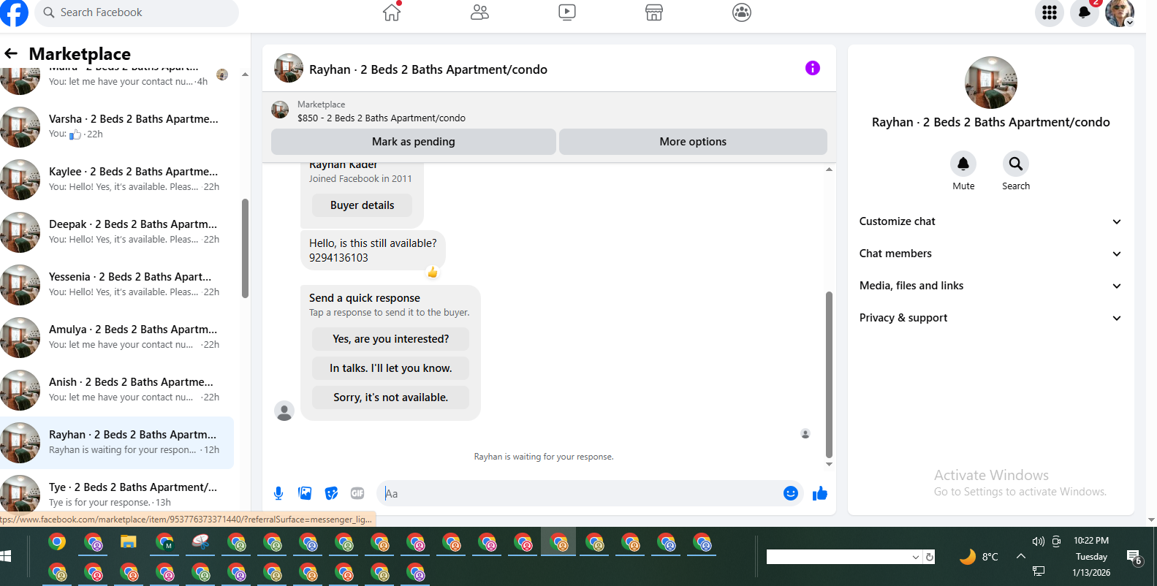This screenshot has height=586, width=1157.
Task: Open the emoji picker smiley icon
Action: point(791,493)
